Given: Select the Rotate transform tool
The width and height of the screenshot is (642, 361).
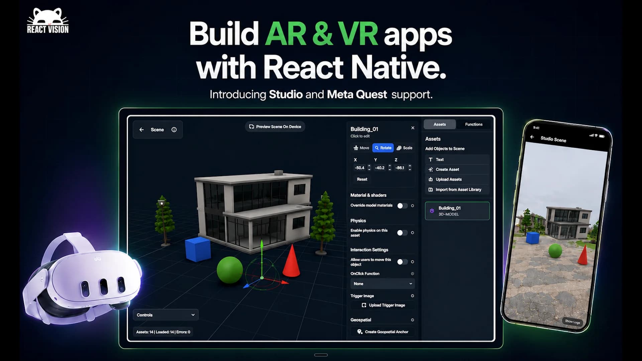Looking at the screenshot, I should 383,148.
